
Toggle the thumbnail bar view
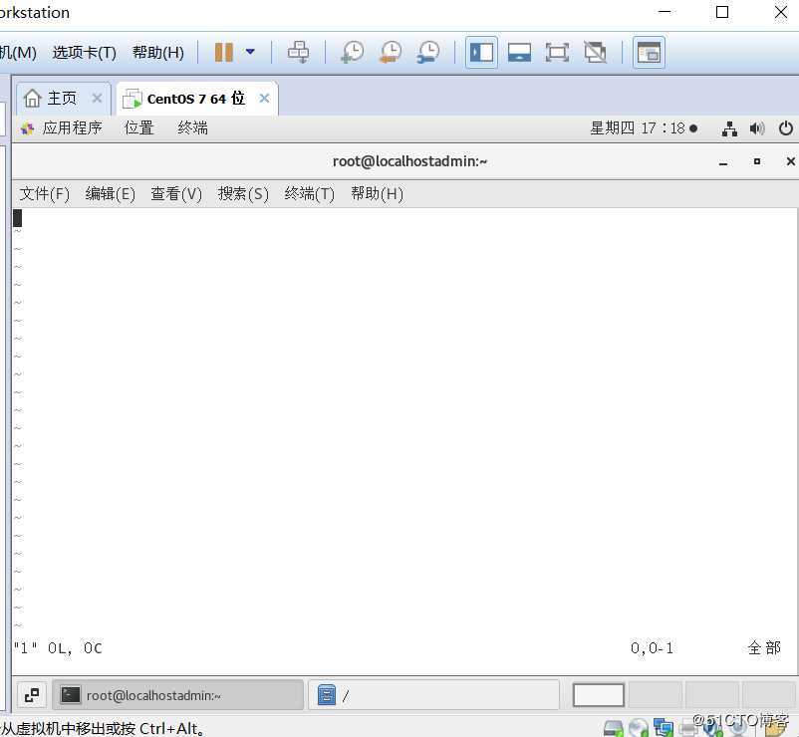[x=519, y=53]
